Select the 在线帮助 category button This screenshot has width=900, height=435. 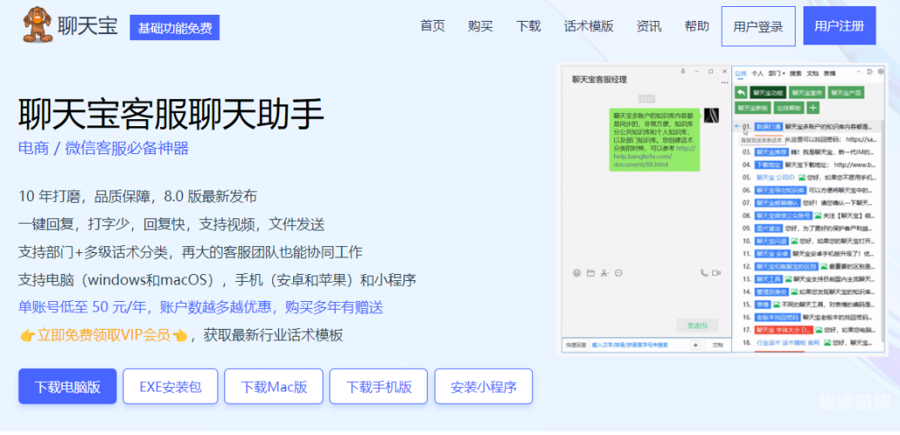point(789,108)
